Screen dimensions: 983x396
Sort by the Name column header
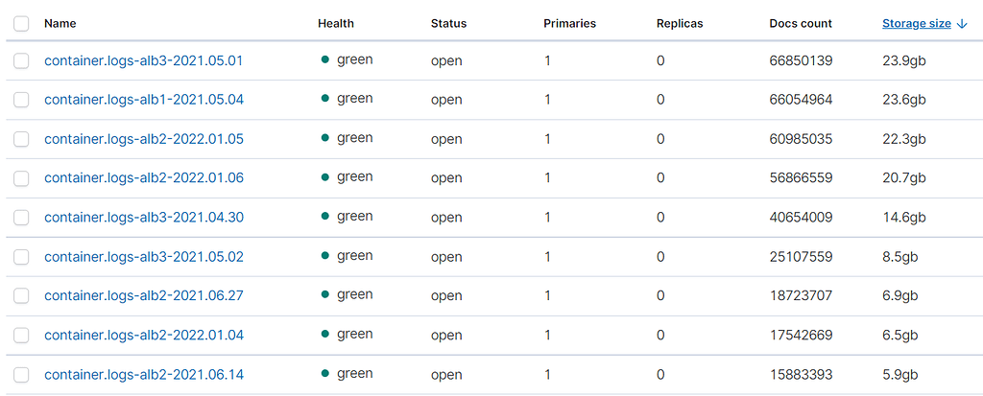point(60,23)
